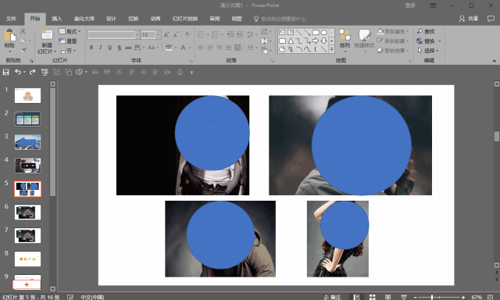The width and height of the screenshot is (500, 300).
Task: Open the font size dropdown
Action: [159, 34]
